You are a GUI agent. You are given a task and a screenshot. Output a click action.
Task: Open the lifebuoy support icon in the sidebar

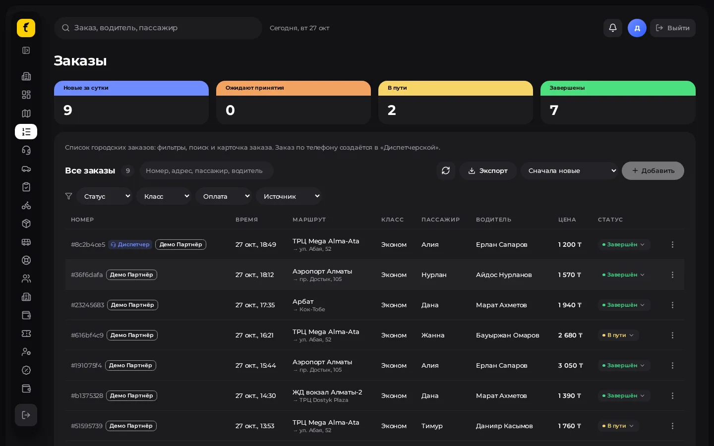(x=26, y=260)
